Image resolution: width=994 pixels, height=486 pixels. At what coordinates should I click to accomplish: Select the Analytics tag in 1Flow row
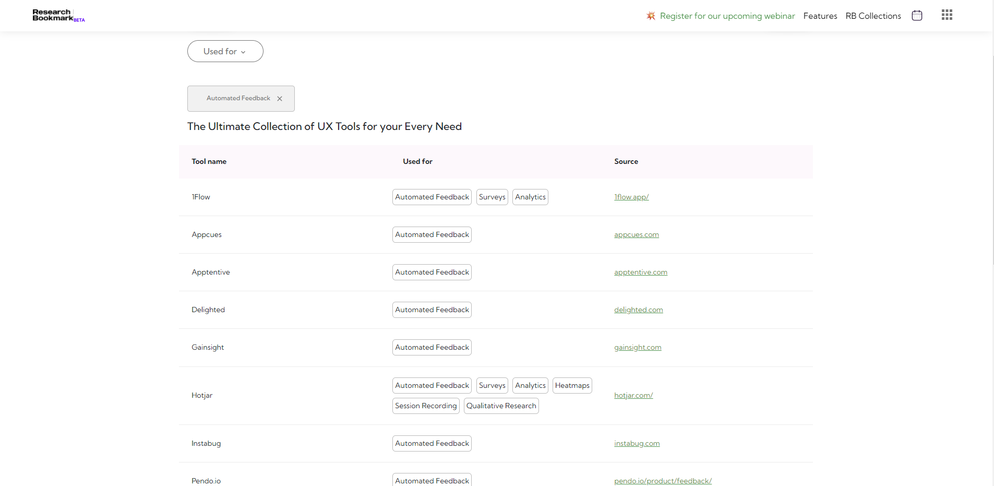530,197
